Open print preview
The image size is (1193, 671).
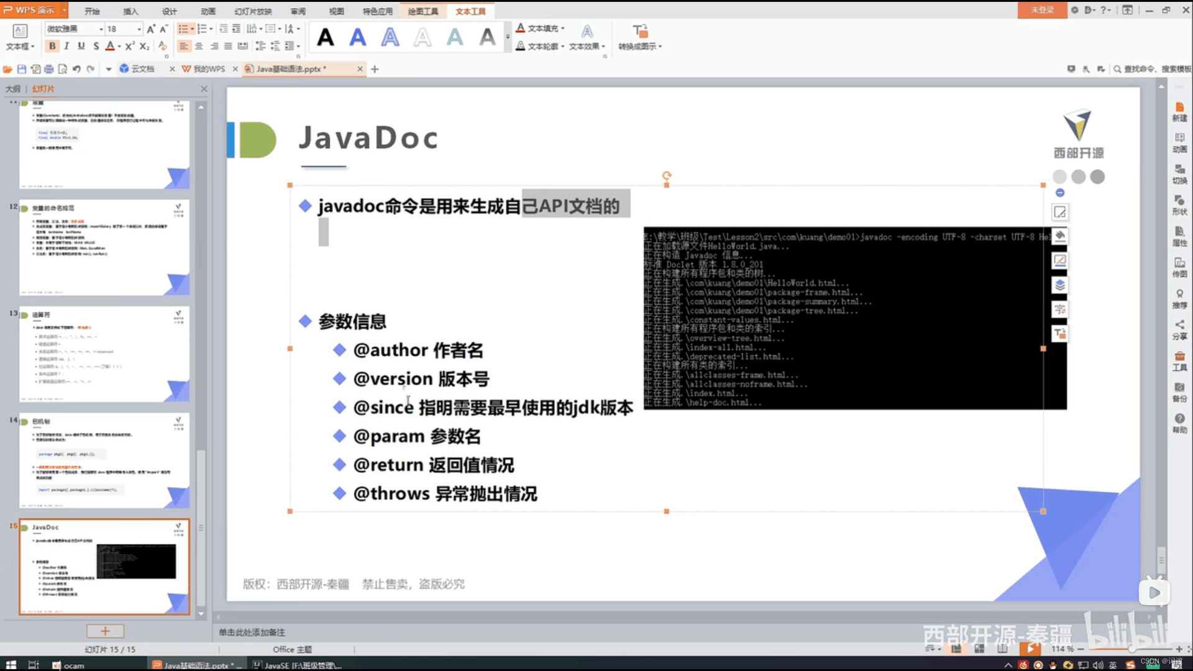[62, 69]
